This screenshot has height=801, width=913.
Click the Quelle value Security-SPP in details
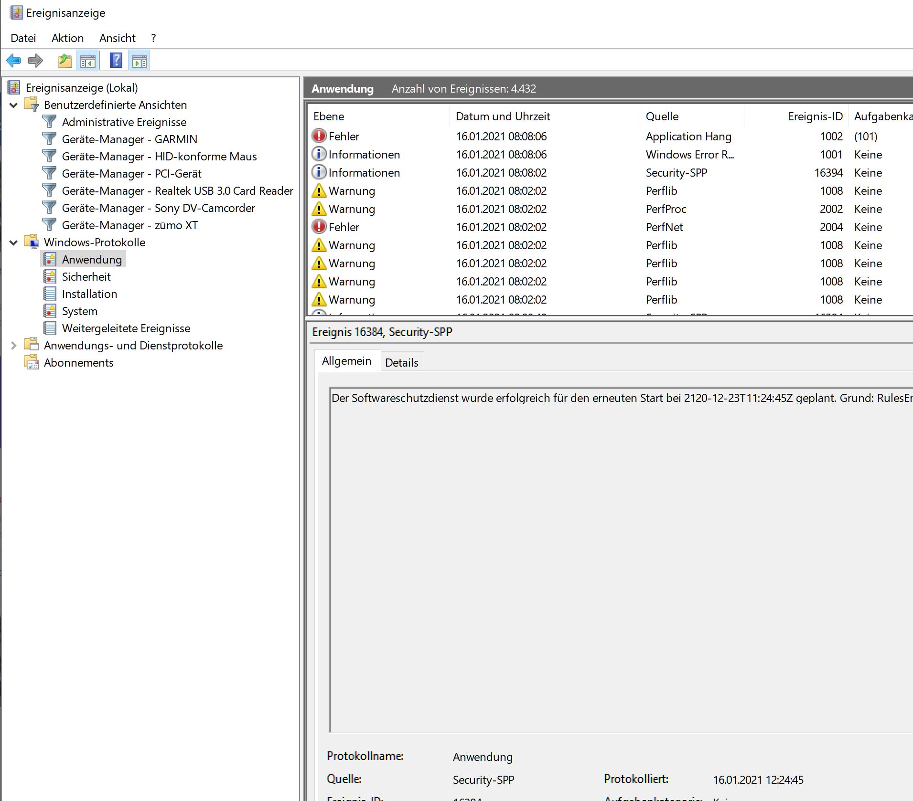click(483, 780)
